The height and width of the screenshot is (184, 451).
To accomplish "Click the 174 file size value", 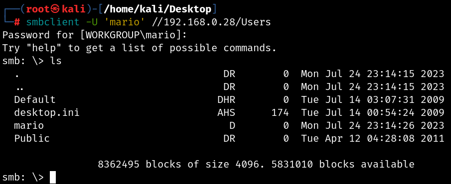I will pyautogui.click(x=280, y=112).
